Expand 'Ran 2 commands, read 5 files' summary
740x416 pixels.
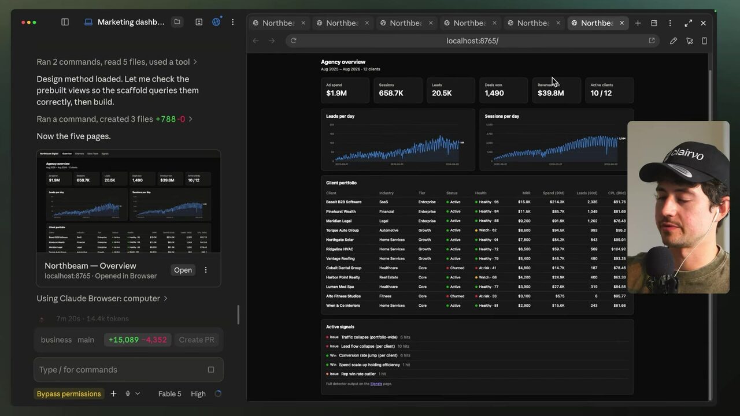pos(117,62)
